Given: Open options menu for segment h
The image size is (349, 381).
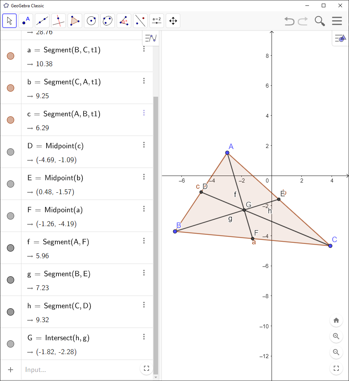Looking at the screenshot, I should click(144, 305).
